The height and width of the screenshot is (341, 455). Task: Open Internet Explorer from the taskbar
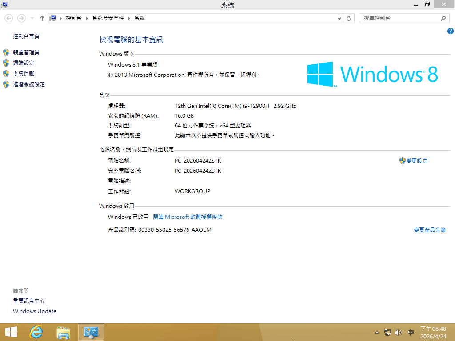pos(36,332)
